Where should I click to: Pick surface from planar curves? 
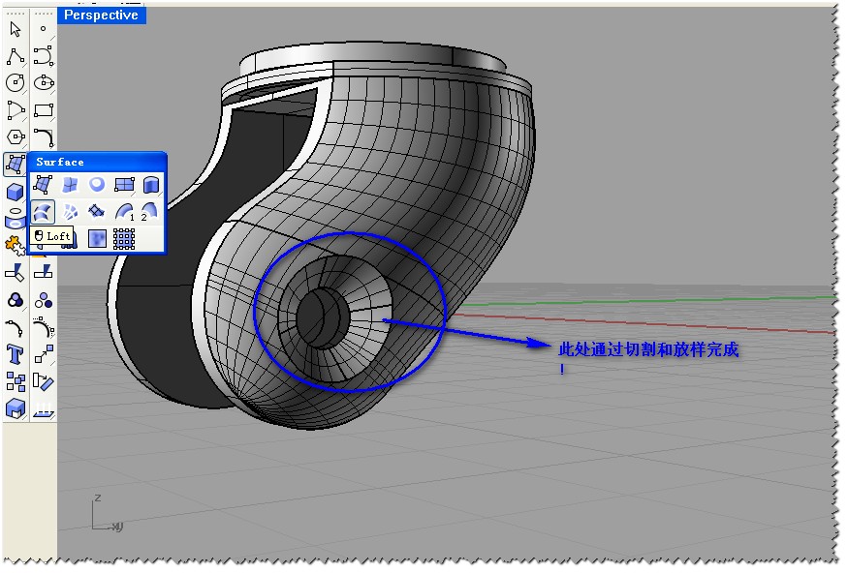(x=97, y=185)
